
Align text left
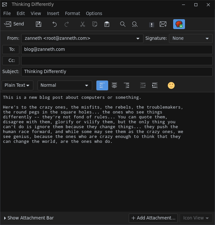(x=102, y=85)
